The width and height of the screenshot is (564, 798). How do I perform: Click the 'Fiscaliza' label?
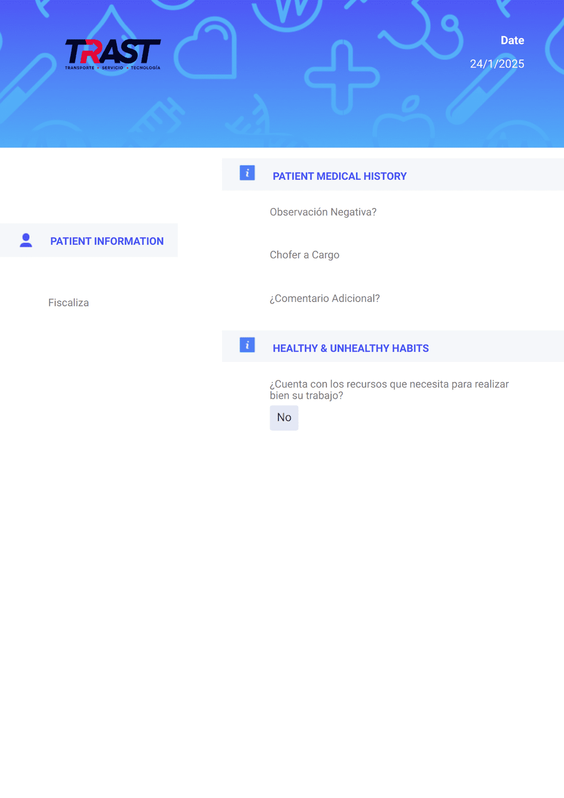click(x=69, y=303)
